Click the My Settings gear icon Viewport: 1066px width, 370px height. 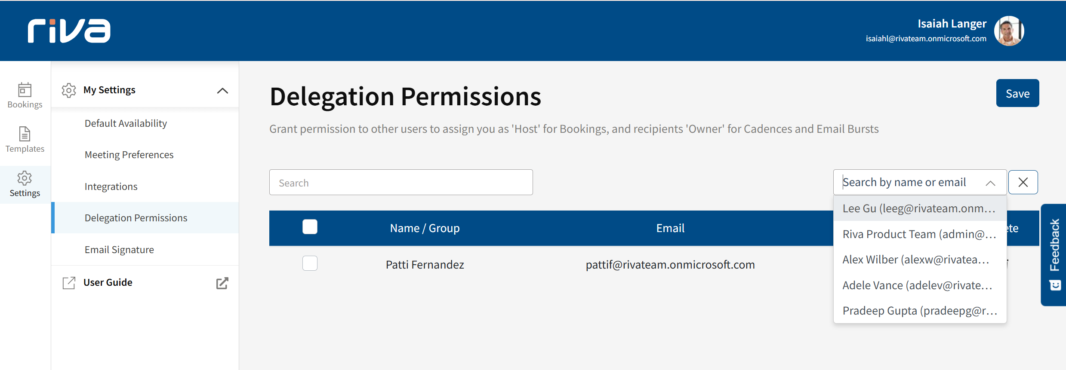click(69, 90)
